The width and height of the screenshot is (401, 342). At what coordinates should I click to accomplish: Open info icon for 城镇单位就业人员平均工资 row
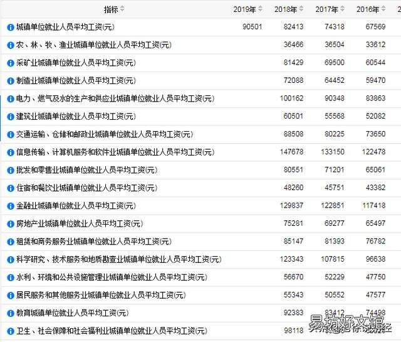tap(10, 27)
